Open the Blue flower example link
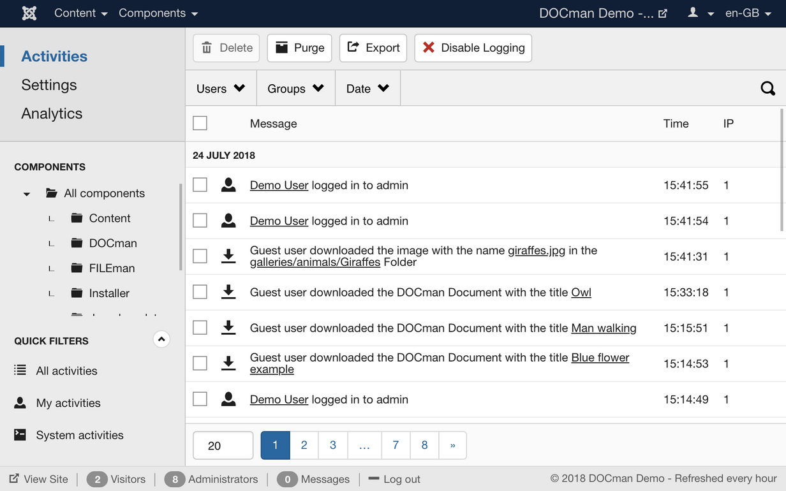The height and width of the screenshot is (491, 786). point(440,363)
